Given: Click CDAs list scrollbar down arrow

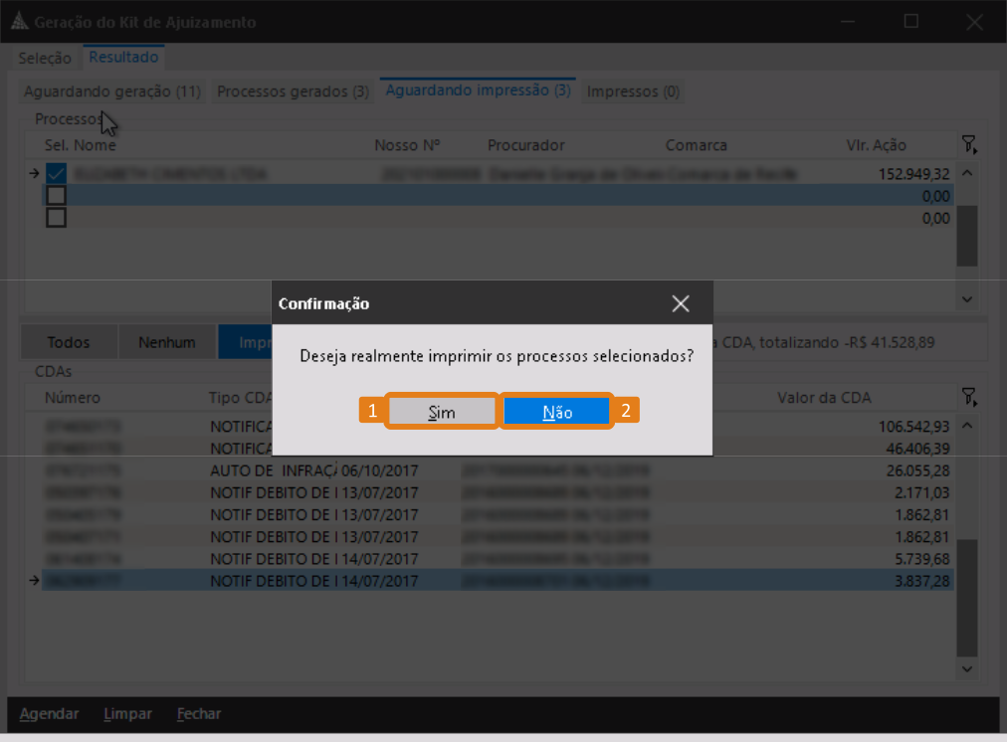Looking at the screenshot, I should 967,668.
